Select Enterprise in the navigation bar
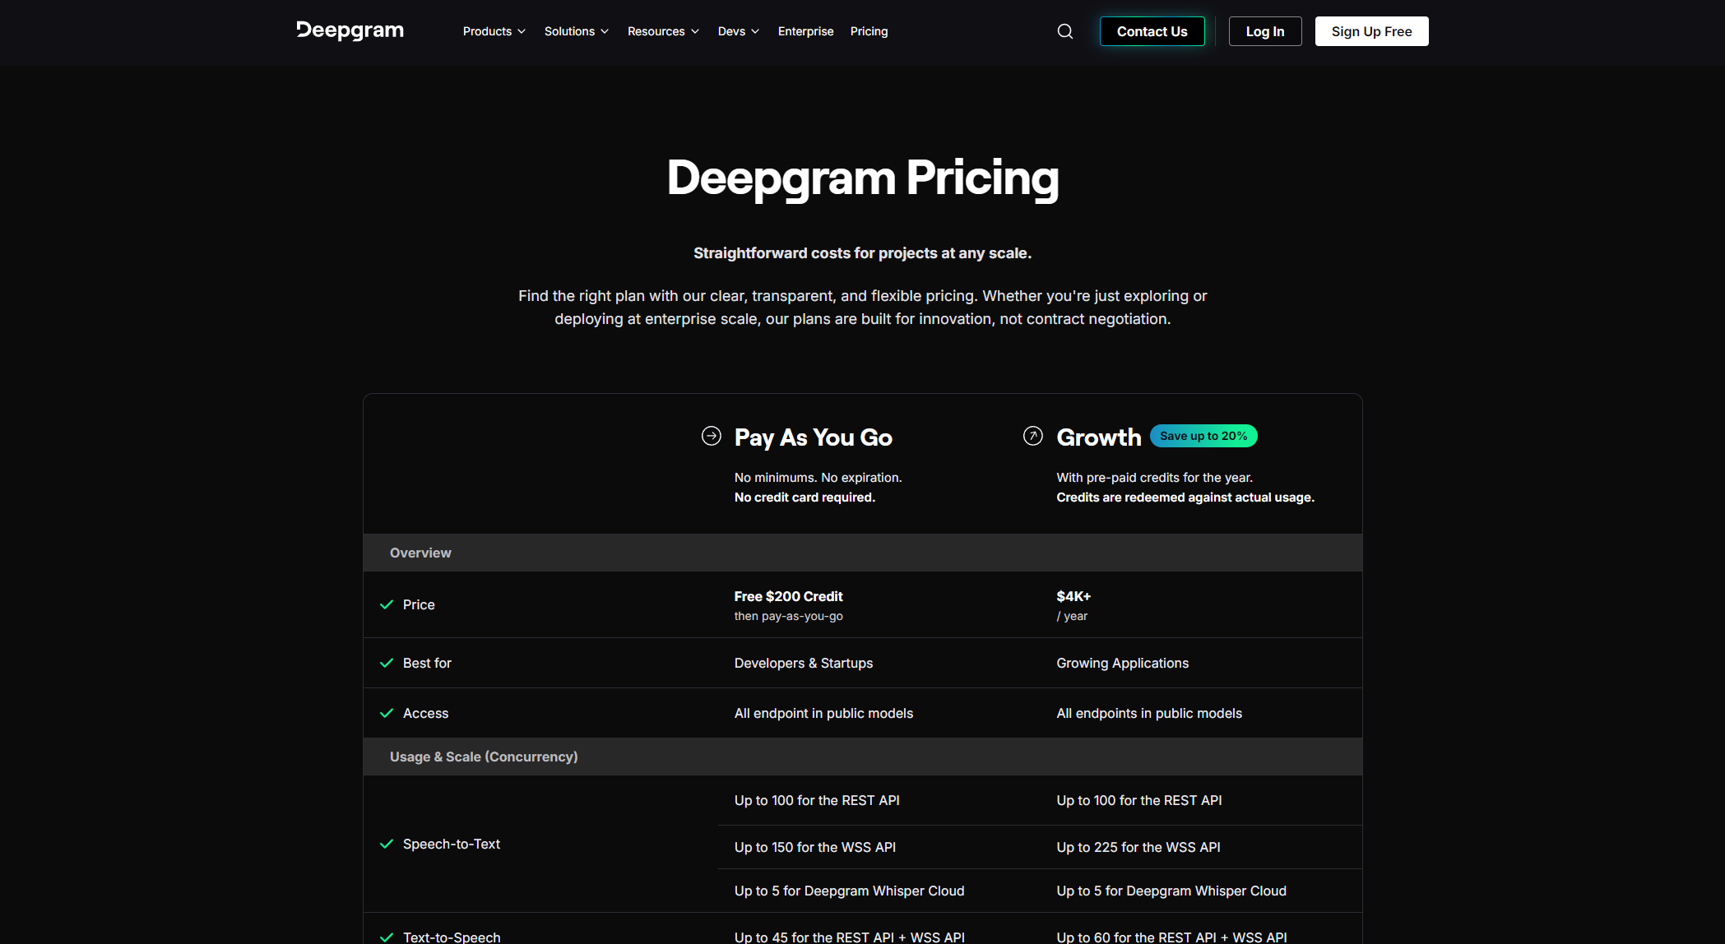Image resolution: width=1725 pixels, height=944 pixels. (805, 30)
